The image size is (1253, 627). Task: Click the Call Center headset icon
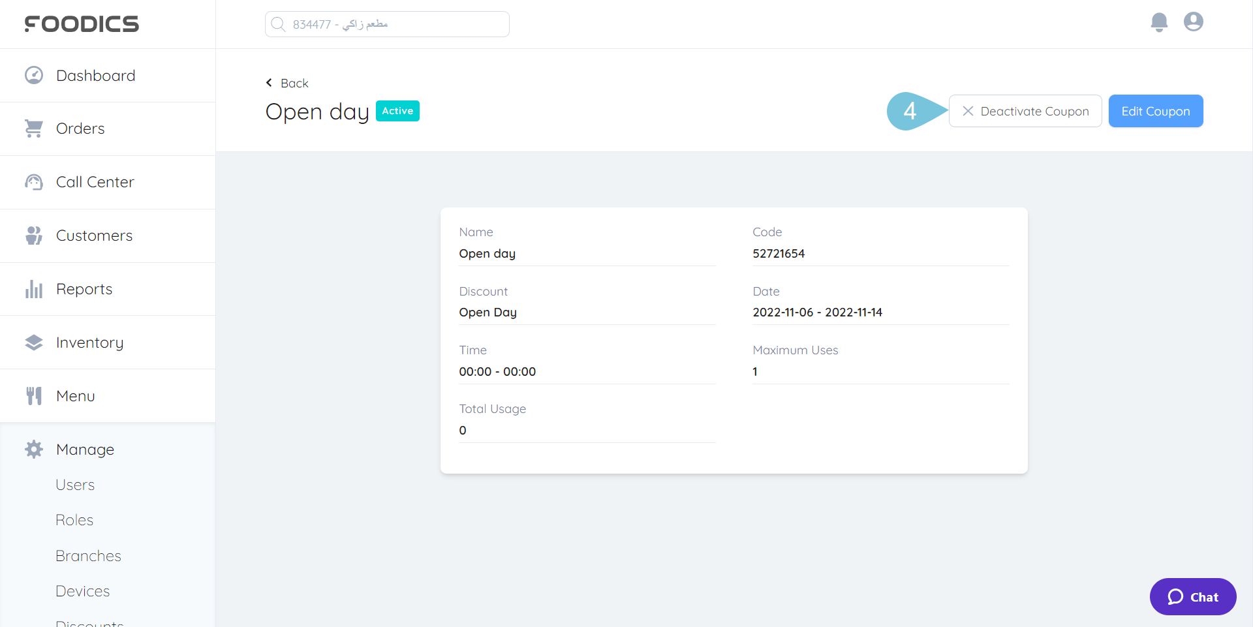(x=34, y=182)
